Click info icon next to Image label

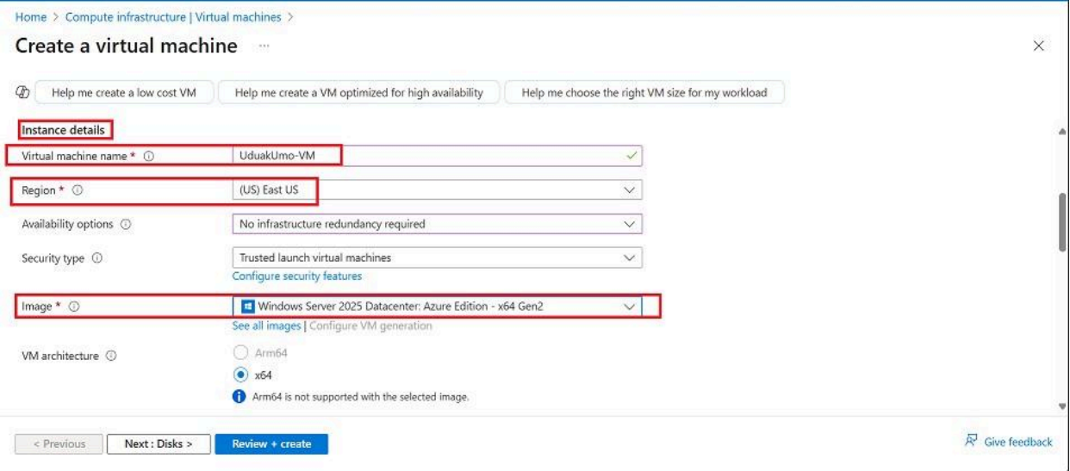(x=74, y=307)
